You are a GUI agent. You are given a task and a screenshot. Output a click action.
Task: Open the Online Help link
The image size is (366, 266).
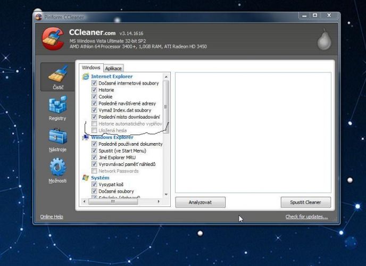[52, 217]
